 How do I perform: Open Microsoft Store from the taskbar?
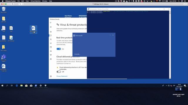(x=26, y=85)
